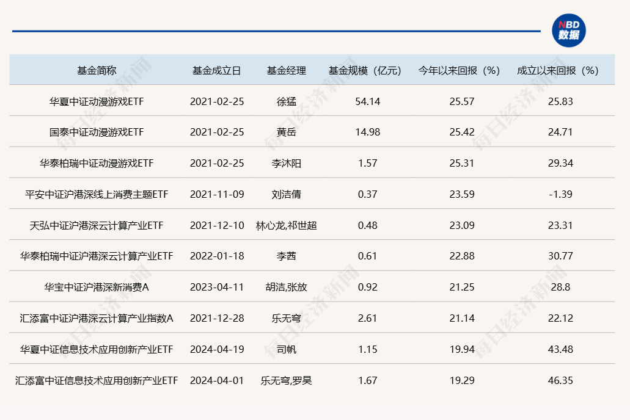The height and width of the screenshot is (420, 630).
Task: Select fund size value 0.48
Action: click(x=368, y=226)
